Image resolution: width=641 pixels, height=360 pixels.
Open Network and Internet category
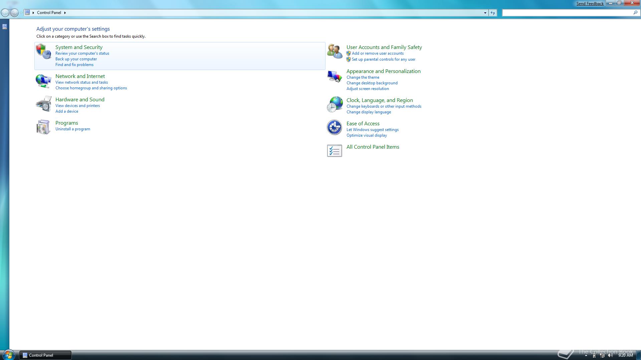80,76
